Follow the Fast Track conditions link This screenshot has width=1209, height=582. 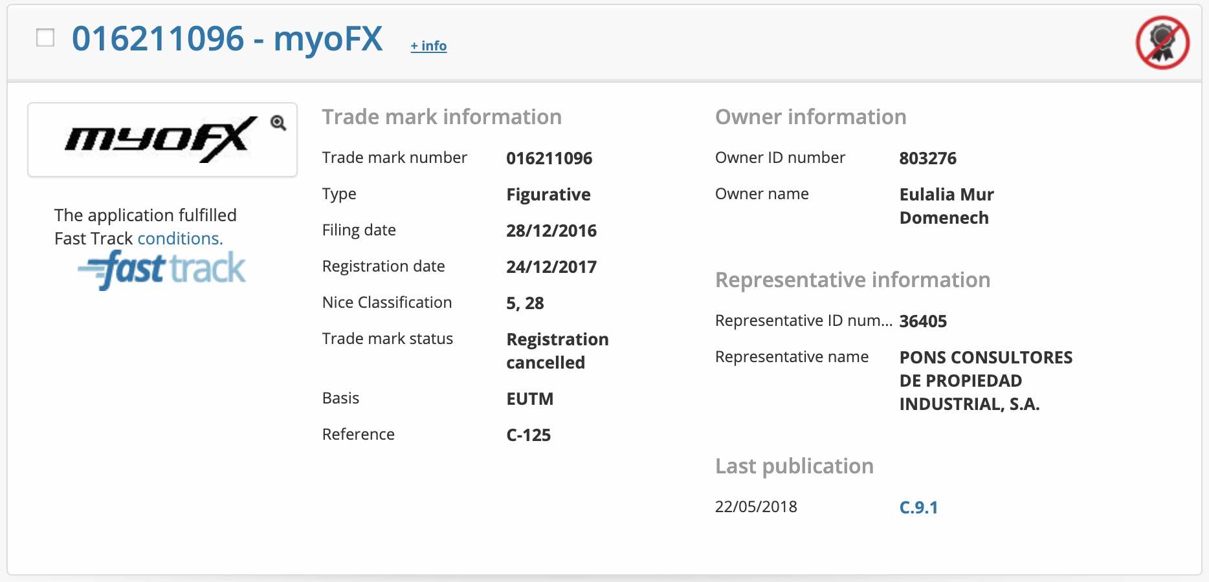[x=180, y=239]
